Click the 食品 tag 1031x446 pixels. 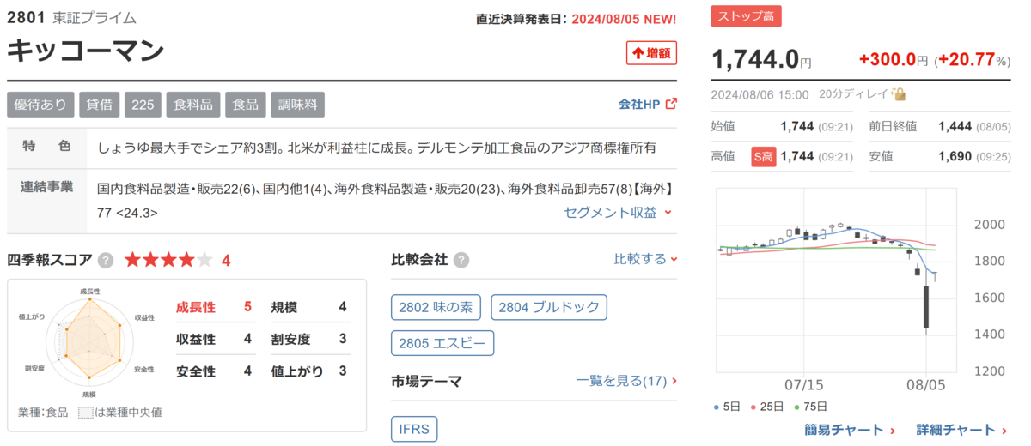246,104
